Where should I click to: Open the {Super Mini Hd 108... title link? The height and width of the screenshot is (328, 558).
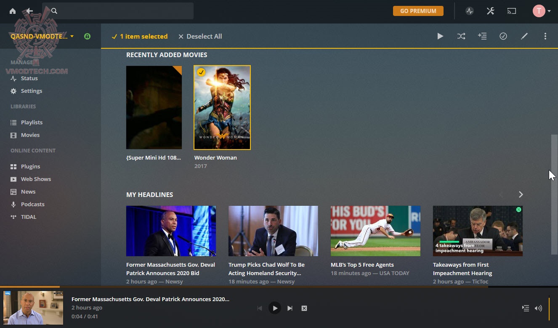coord(154,157)
